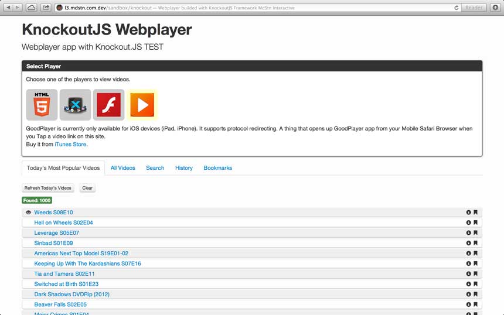Viewport: 504px width, 315px height.
Task: Select the HTML5 player icon
Action: tap(42, 105)
